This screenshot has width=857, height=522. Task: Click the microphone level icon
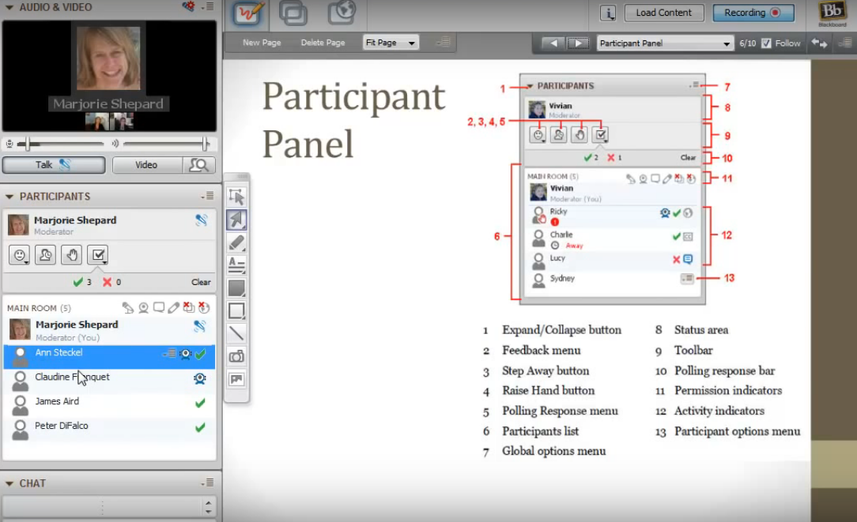pyautogui.click(x=9, y=145)
